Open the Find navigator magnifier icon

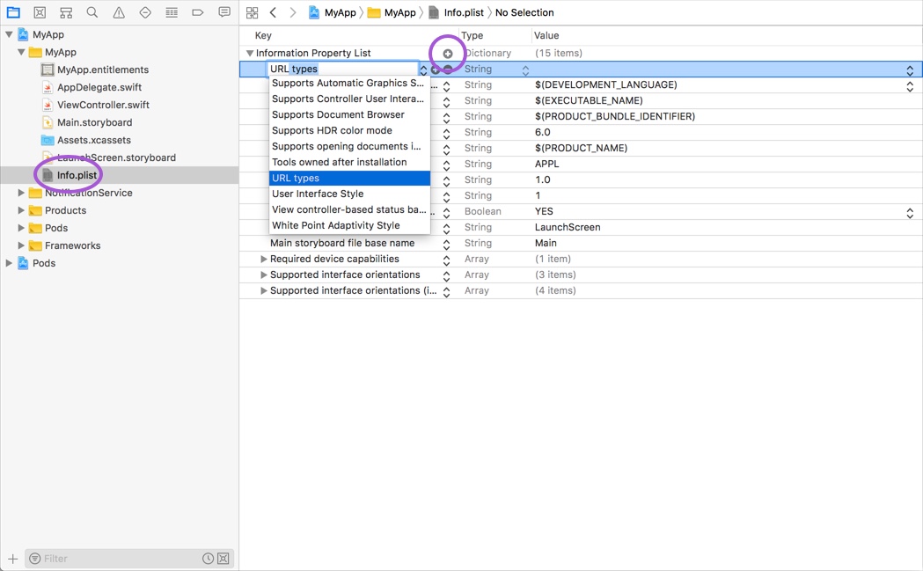click(92, 11)
